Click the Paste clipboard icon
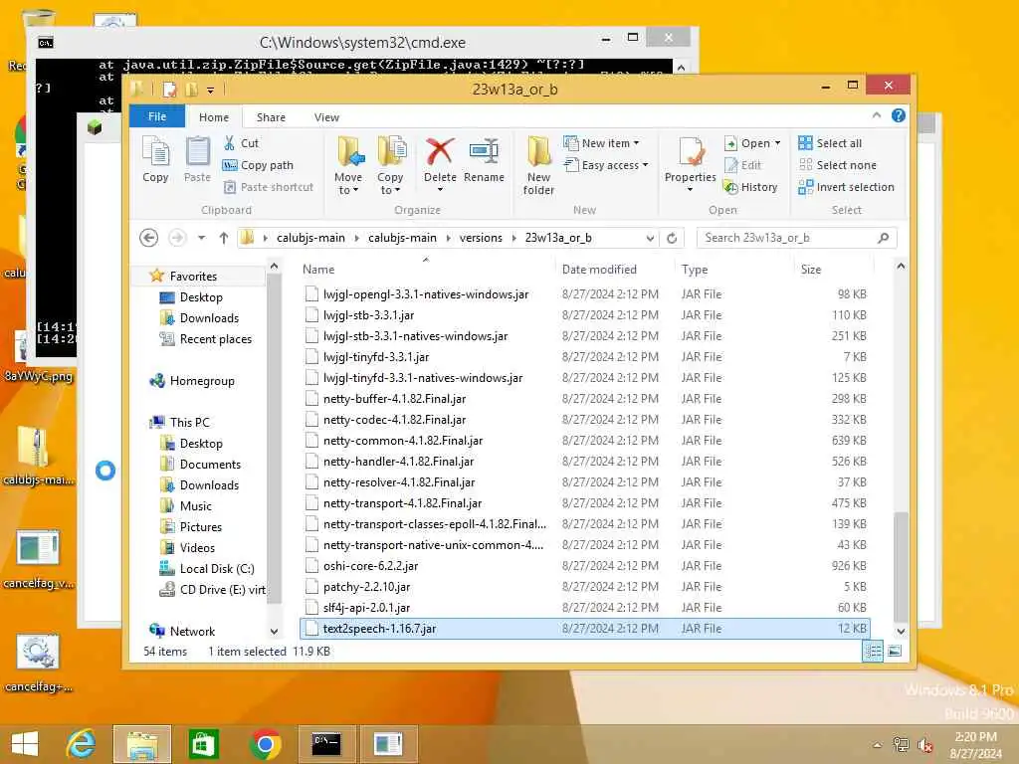 tap(197, 159)
